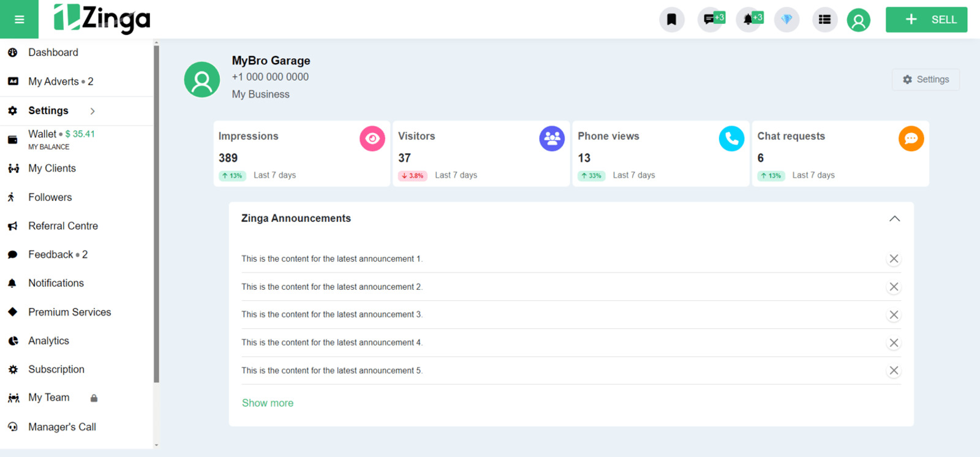Expand the Settings sidebar submenu arrow
The height and width of the screenshot is (457, 980).
tap(92, 111)
